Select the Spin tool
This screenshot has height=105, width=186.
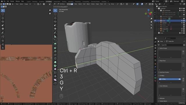pyautogui.click(x=55, y=66)
